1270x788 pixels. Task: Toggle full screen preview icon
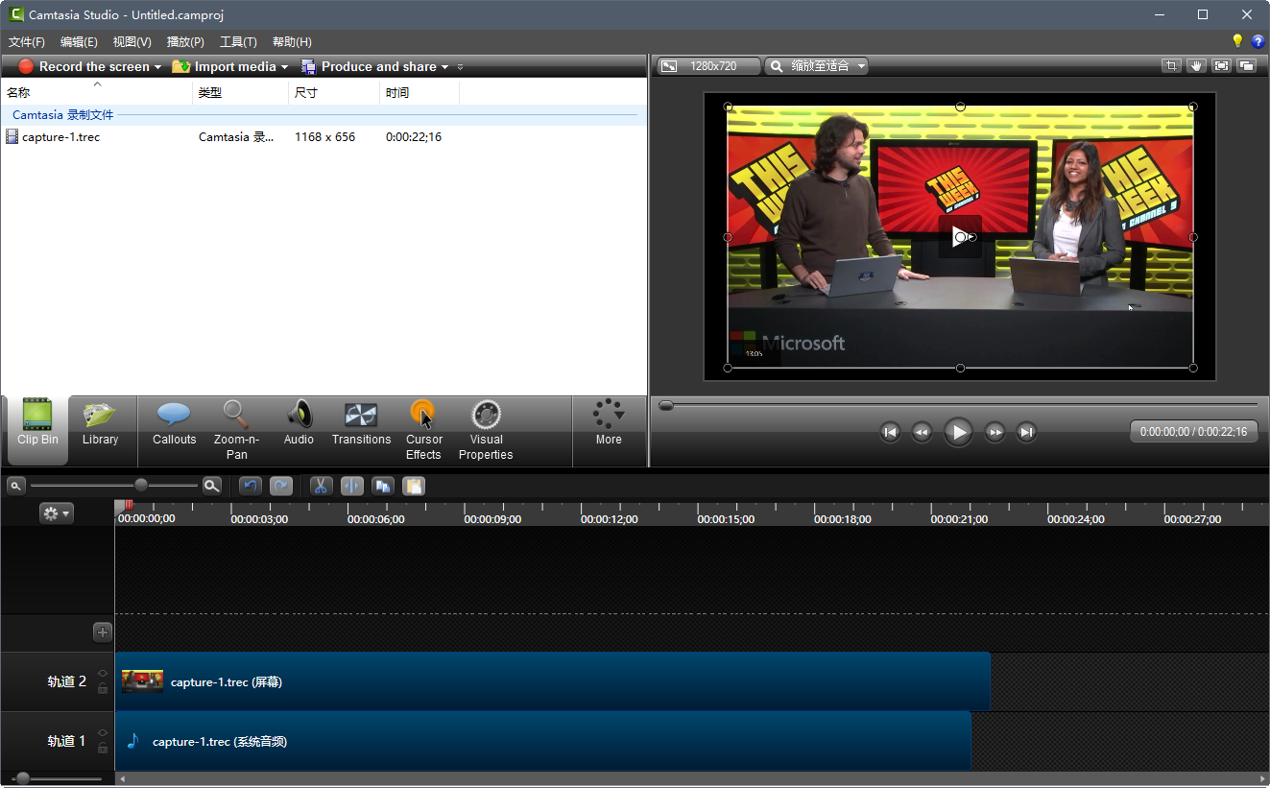pos(1221,65)
